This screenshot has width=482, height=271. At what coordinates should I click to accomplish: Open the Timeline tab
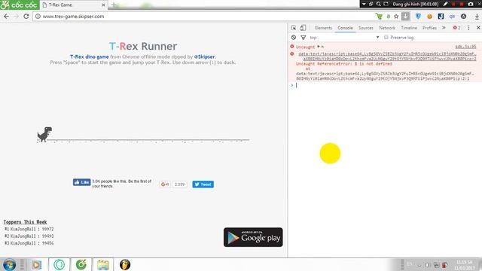click(409, 28)
